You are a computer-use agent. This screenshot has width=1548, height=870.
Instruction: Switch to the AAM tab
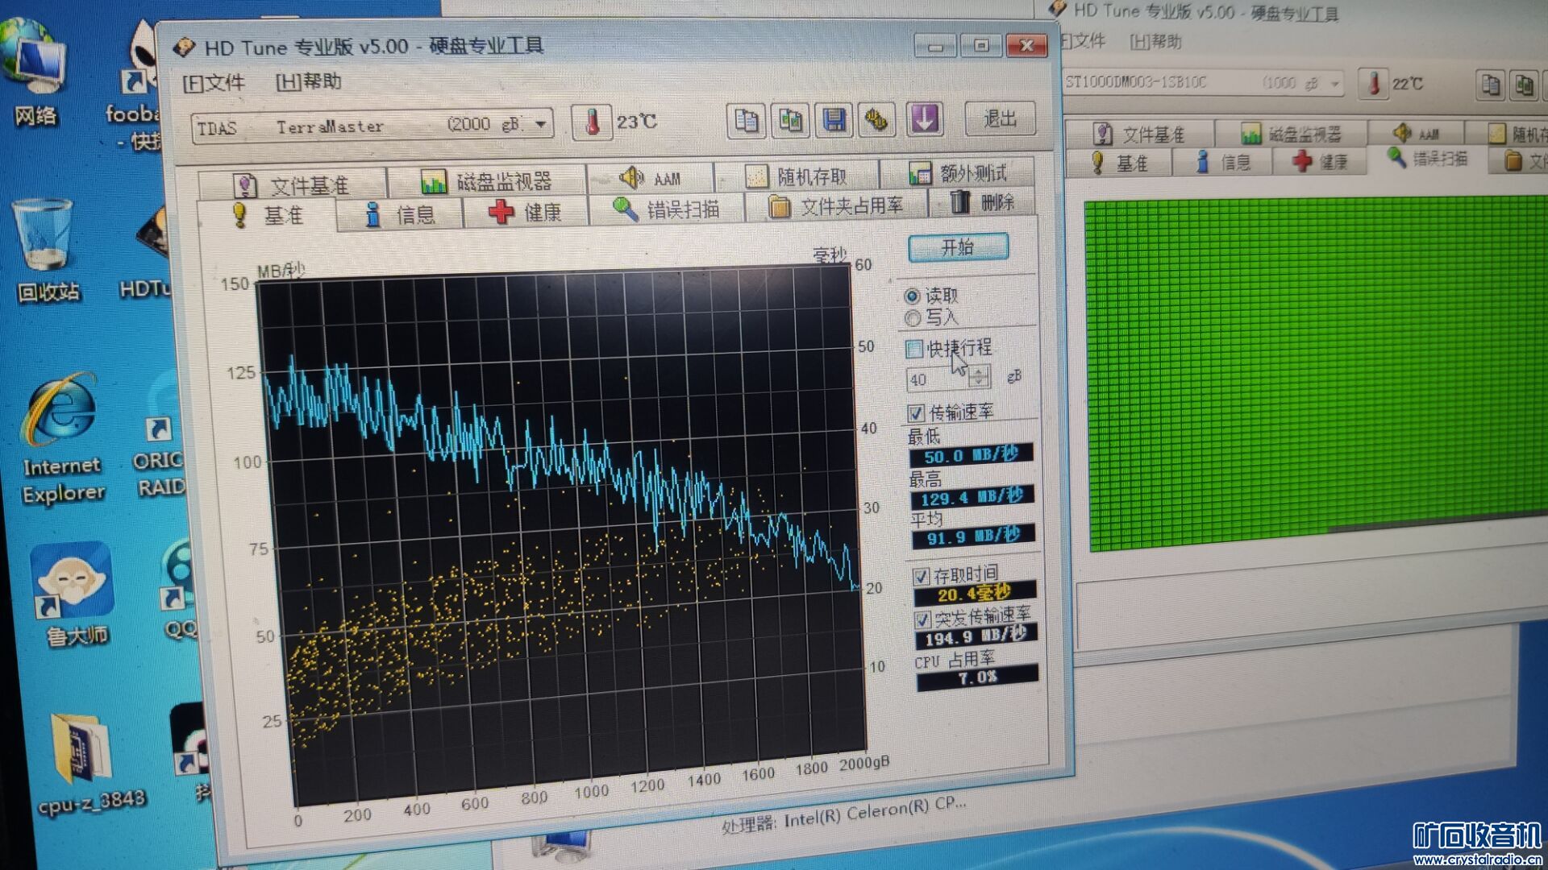[650, 178]
